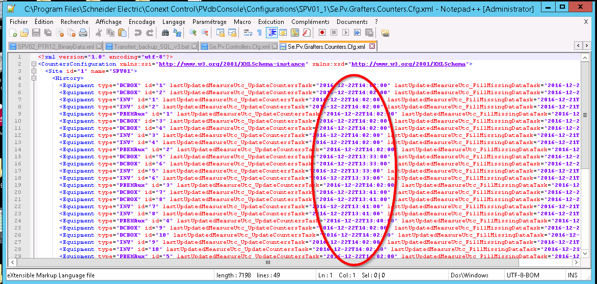597x284 pixels.
Task: Open the Encodage menu
Action: [142, 22]
